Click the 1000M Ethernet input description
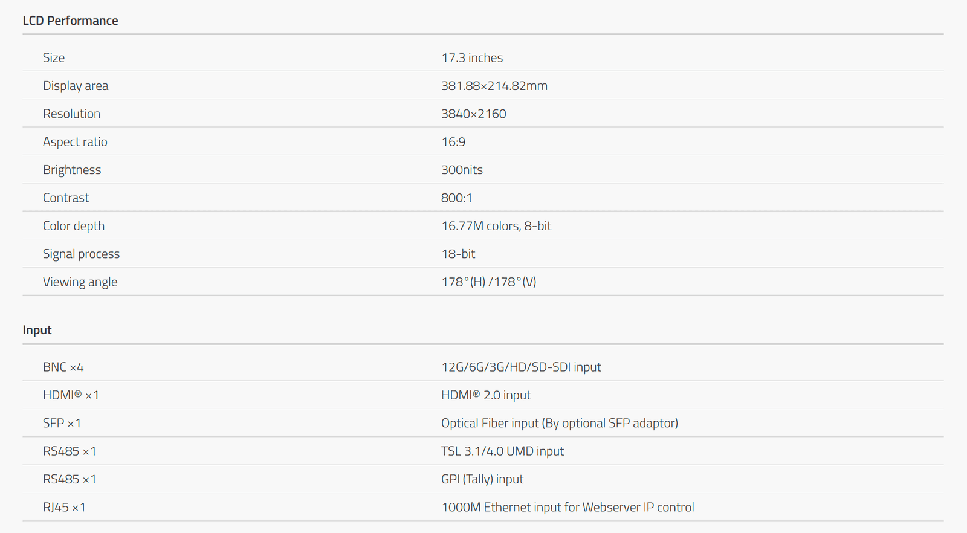Screen dimensions: 967x533 568,507
